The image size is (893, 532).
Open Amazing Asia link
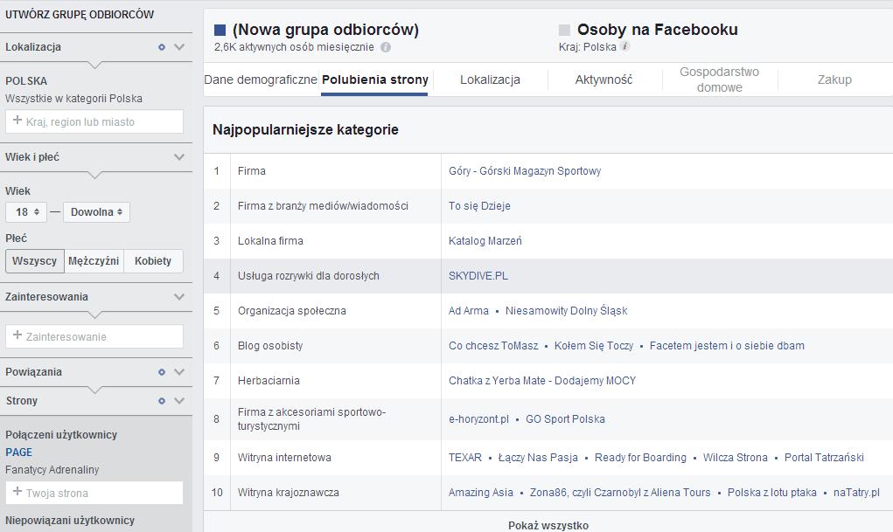coord(481,493)
